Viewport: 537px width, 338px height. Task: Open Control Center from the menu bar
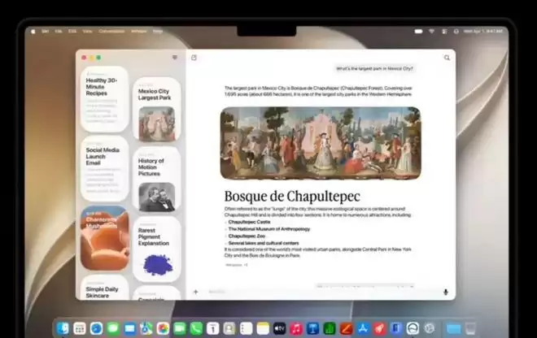pyautogui.click(x=444, y=31)
